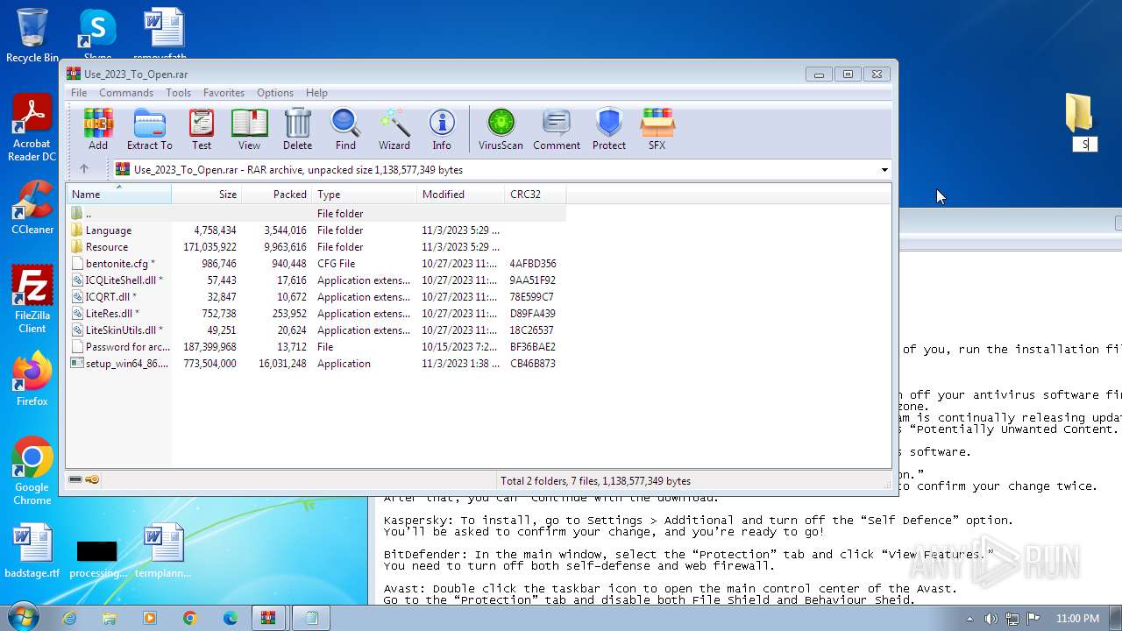
Task: Sort by the Modified column header
Action: (461, 194)
